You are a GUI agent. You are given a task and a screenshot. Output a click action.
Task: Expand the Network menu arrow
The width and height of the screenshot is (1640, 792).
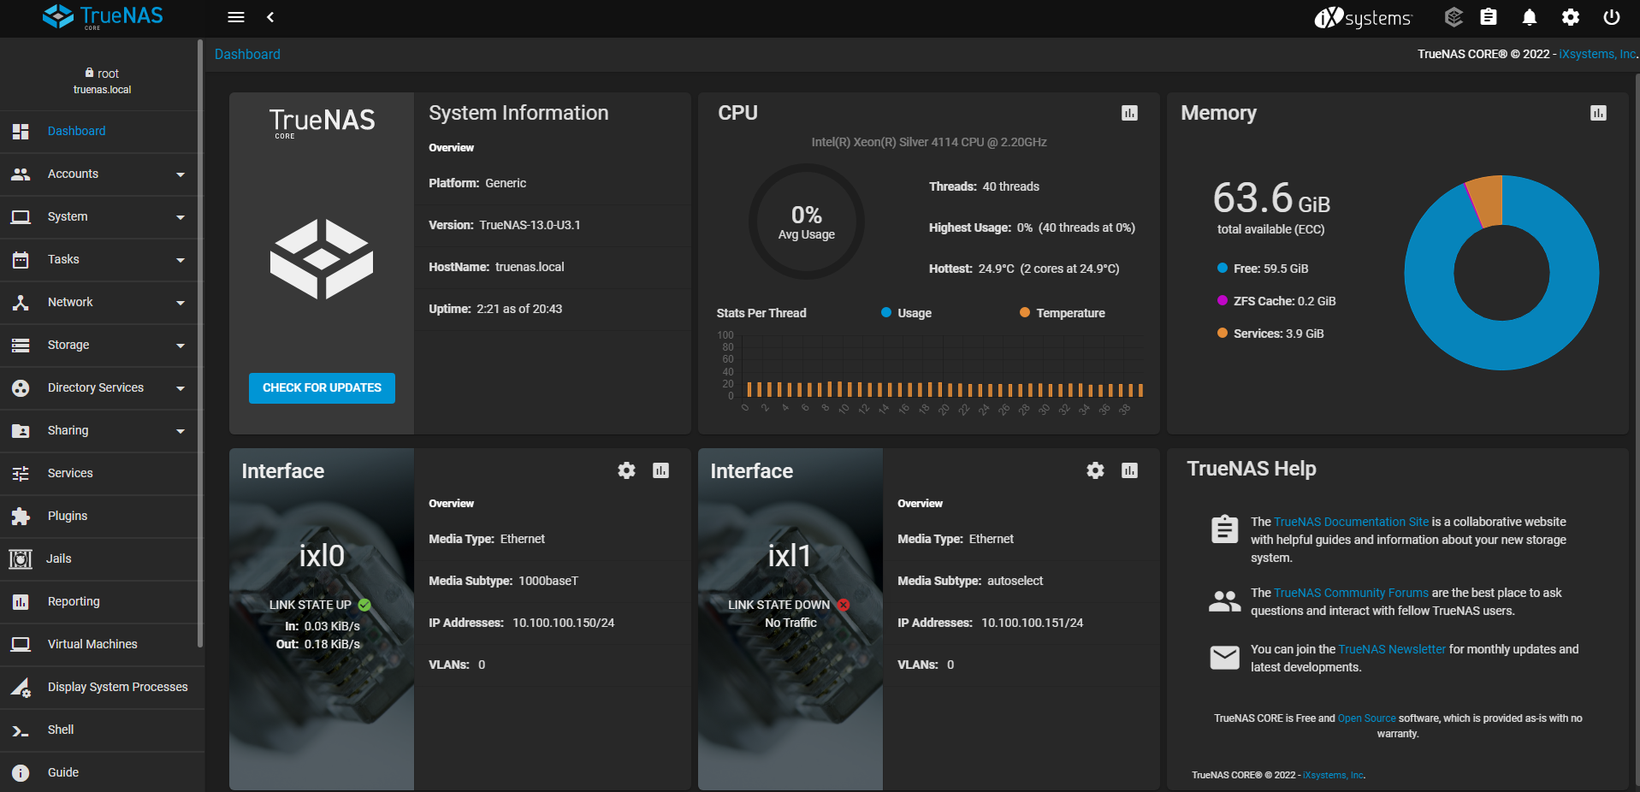pyautogui.click(x=181, y=303)
